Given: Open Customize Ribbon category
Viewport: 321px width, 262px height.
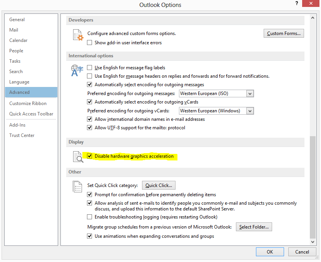Looking at the screenshot, I should click(x=31, y=103).
